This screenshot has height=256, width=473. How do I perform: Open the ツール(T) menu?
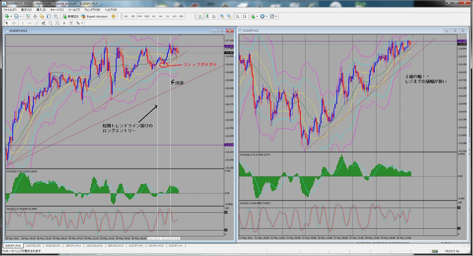[74, 10]
